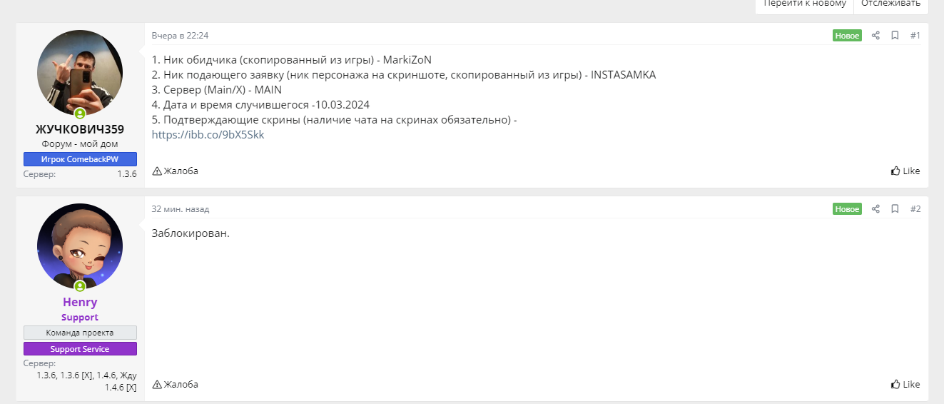Open post permalink #1
Image resolution: width=944 pixels, height=404 pixels.
915,36
